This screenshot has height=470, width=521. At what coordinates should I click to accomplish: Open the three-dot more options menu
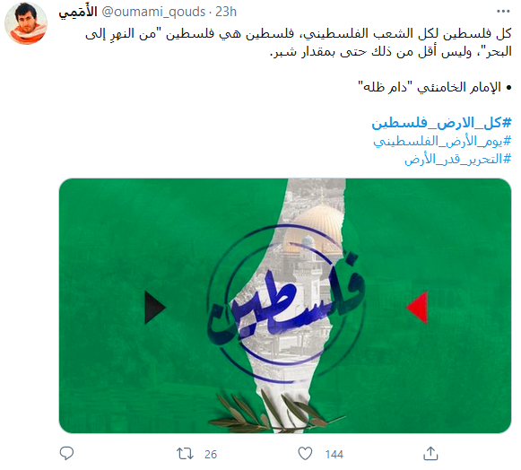pyautogui.click(x=503, y=12)
